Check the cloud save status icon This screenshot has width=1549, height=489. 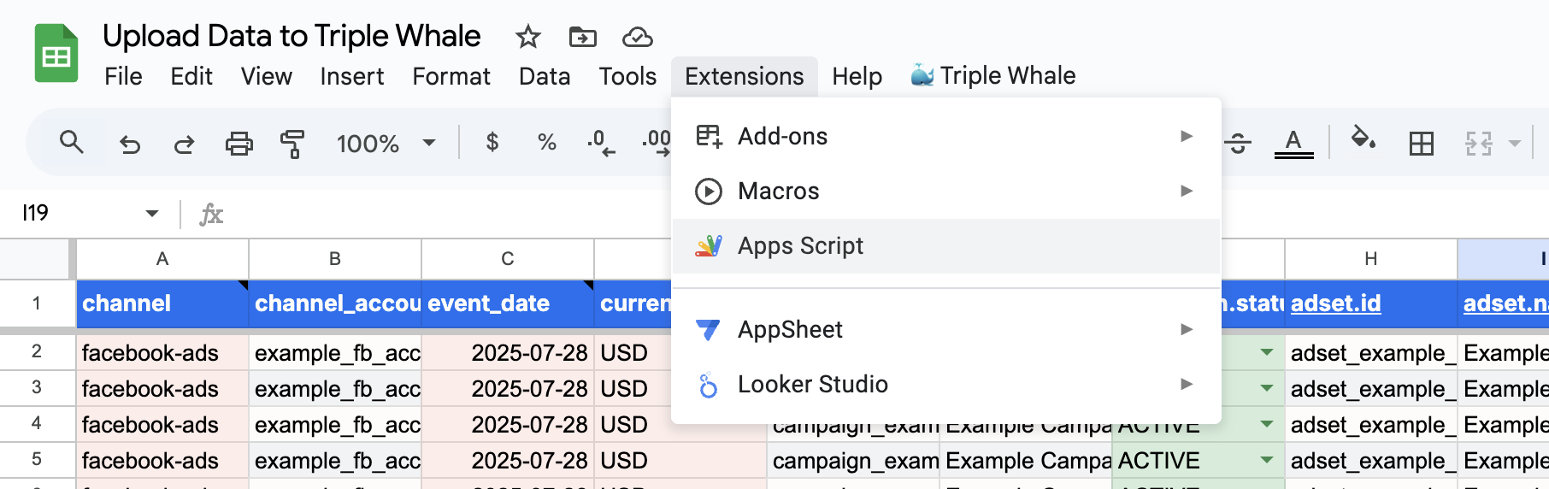637,37
